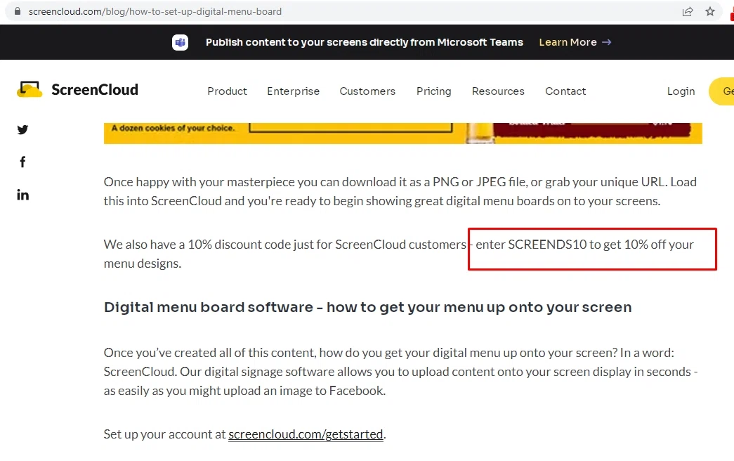Click the LinkedIn share icon
Screen dimensions: 734x461
22,195
